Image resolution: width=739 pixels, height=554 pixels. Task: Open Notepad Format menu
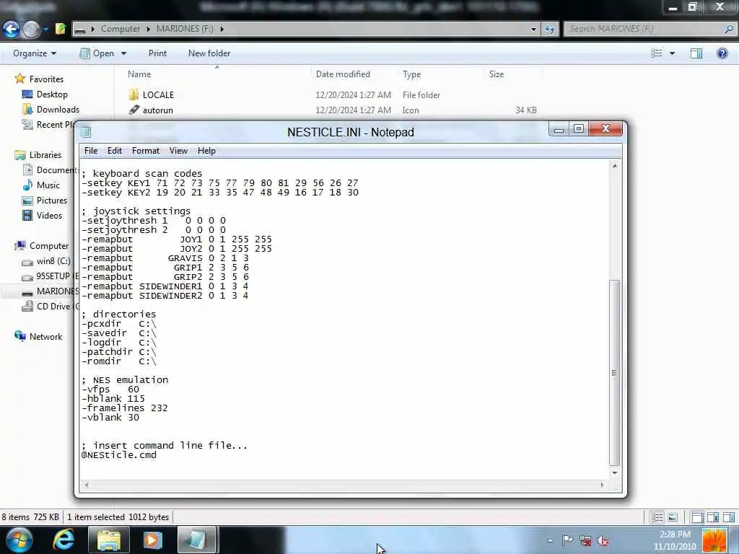pyautogui.click(x=146, y=151)
